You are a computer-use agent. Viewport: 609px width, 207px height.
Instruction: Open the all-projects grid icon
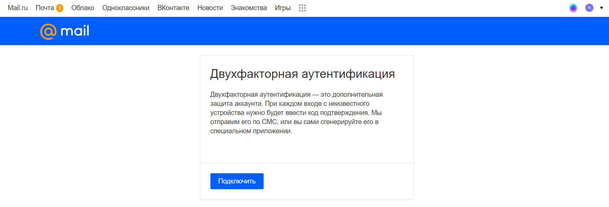point(302,8)
